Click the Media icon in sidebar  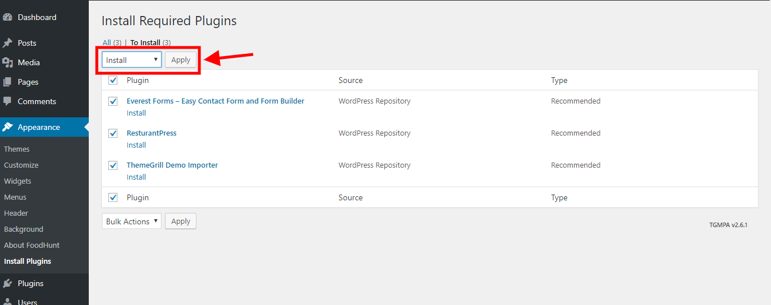[7, 63]
